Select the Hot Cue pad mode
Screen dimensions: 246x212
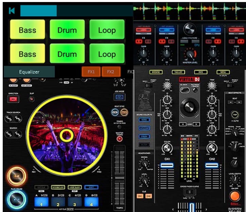click(41, 187)
